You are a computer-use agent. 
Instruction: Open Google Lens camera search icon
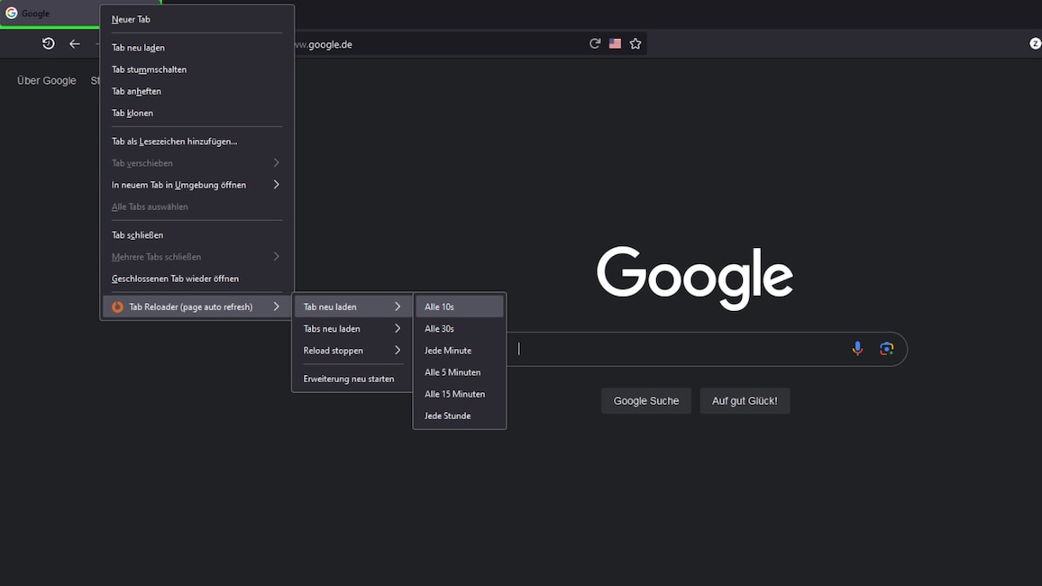886,349
